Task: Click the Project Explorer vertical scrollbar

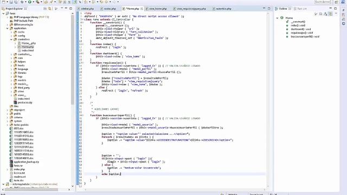Action: [x=72, y=60]
